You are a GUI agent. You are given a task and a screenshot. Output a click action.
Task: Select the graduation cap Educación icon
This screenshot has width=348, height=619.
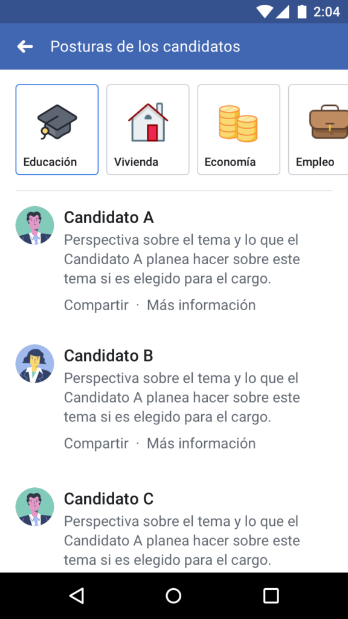[57, 122]
